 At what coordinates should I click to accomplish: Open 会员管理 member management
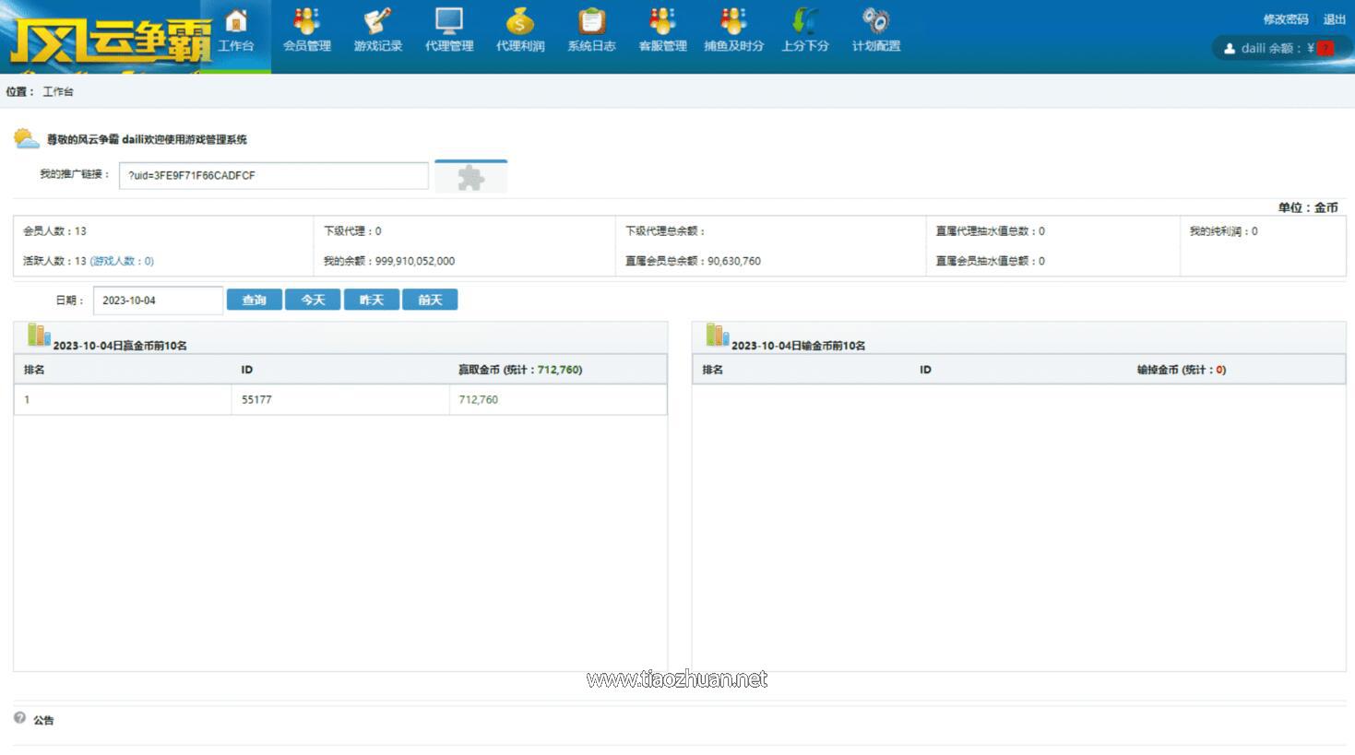click(x=307, y=29)
